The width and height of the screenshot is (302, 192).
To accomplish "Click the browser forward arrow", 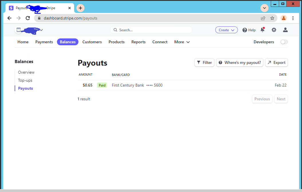I will (19, 18).
